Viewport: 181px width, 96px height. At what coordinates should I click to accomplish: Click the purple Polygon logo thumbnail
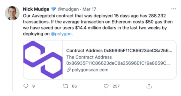(43, 60)
